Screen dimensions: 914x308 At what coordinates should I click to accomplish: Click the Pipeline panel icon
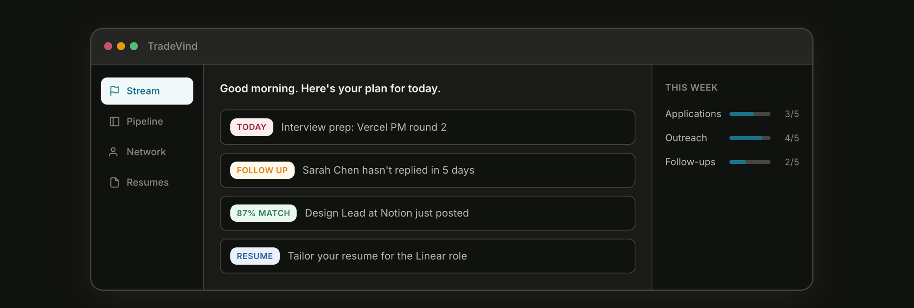[114, 121]
